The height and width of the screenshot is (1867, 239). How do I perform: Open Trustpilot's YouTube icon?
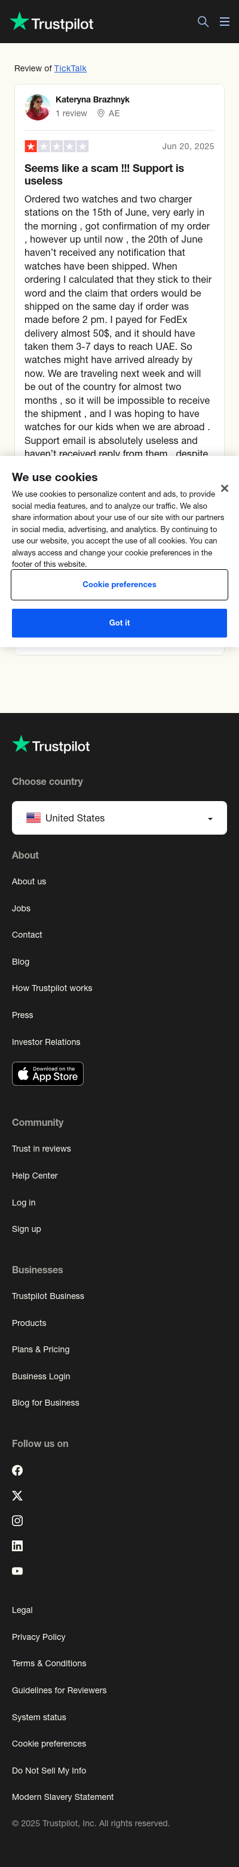(x=17, y=1570)
